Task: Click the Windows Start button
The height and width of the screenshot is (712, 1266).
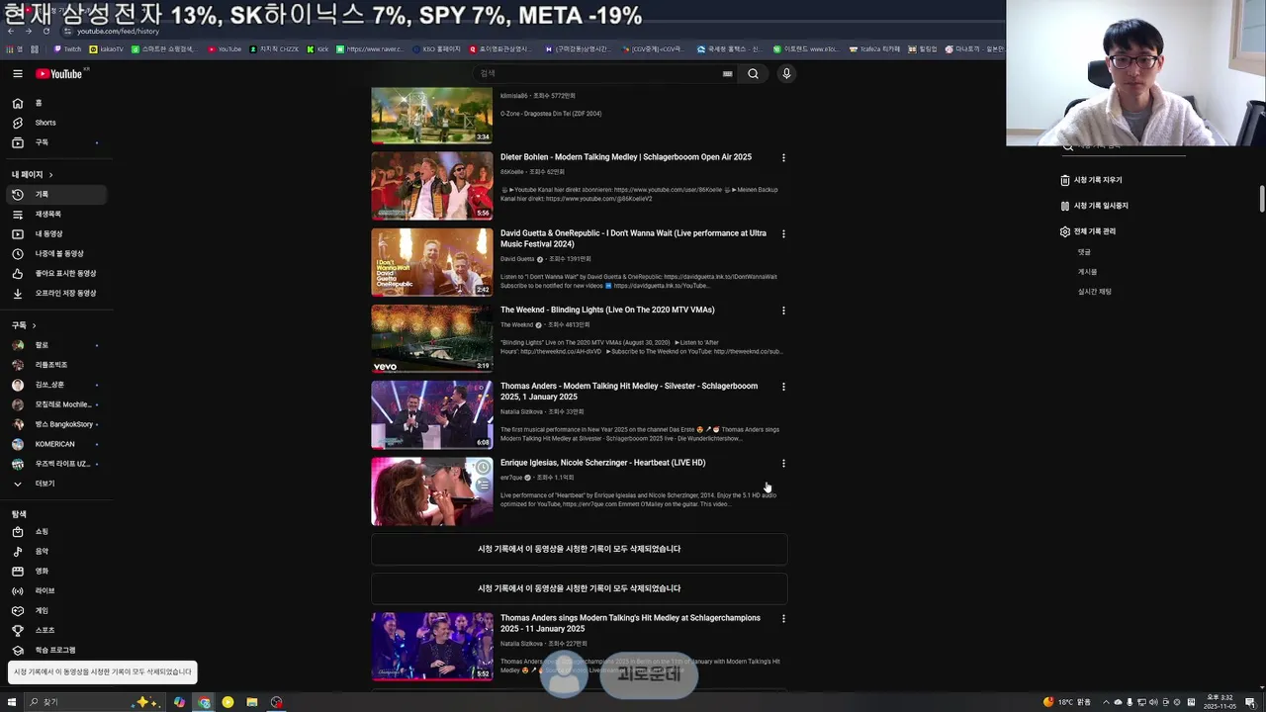Action: click(12, 702)
